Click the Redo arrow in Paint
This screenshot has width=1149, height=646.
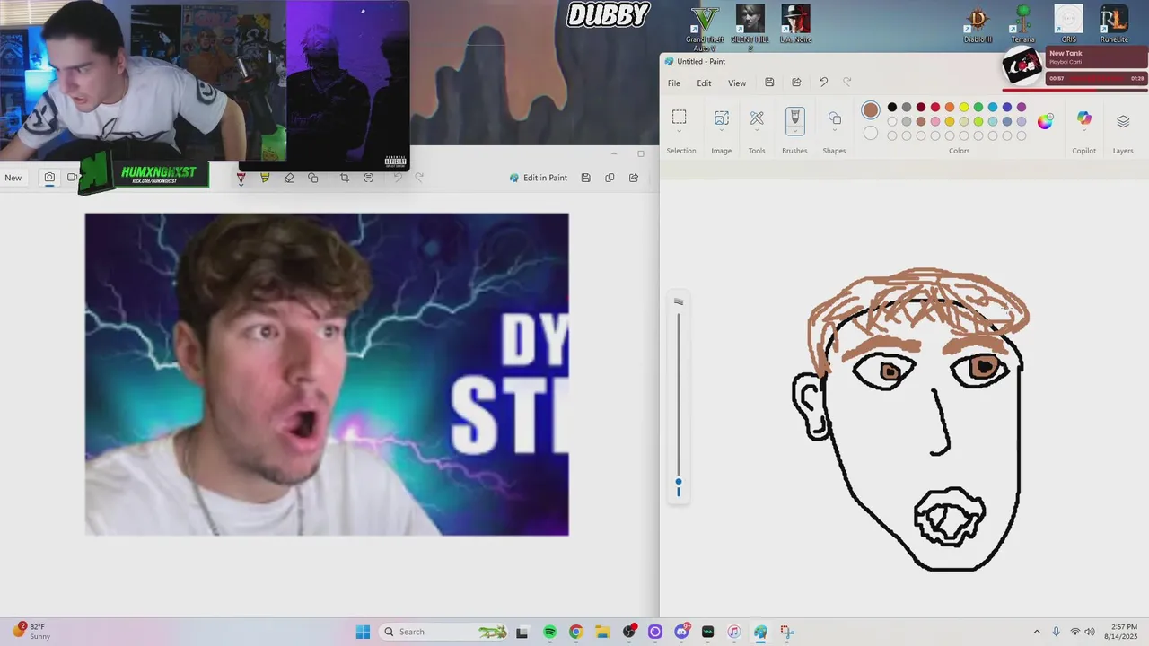pyautogui.click(x=846, y=83)
